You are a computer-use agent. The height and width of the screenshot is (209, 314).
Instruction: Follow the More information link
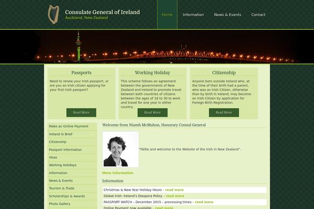(118, 173)
